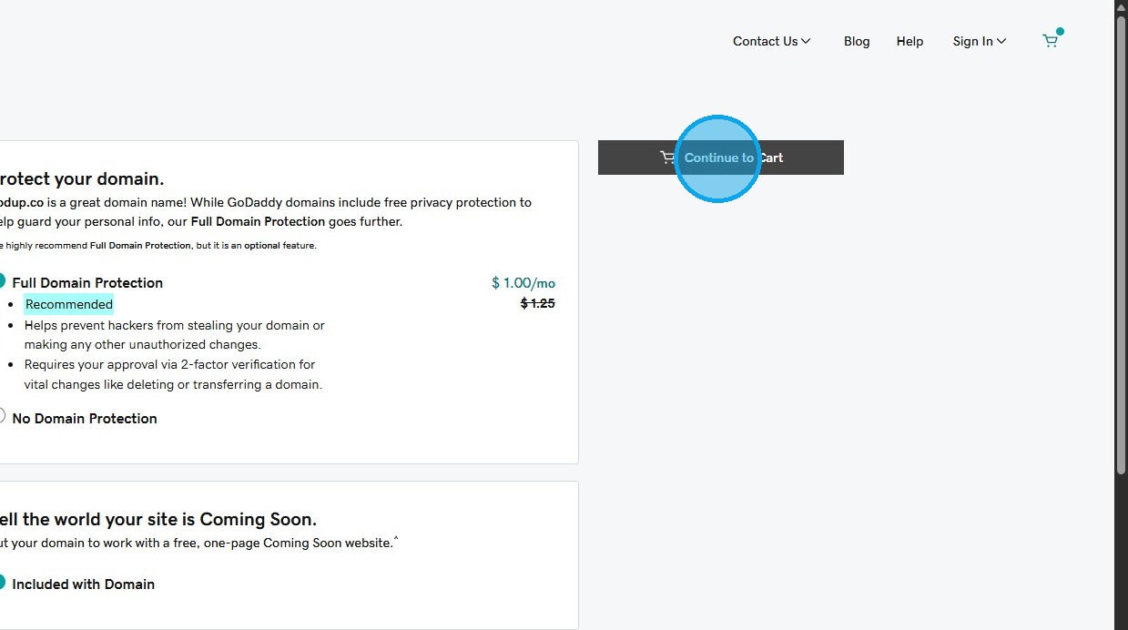Image resolution: width=1128 pixels, height=630 pixels.
Task: Choose No Domain Protection radio button
Action: point(2,416)
